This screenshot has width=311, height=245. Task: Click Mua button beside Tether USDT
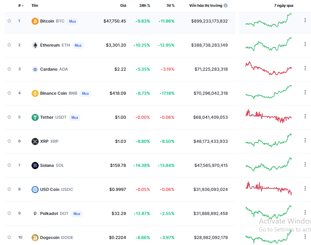tap(75, 118)
